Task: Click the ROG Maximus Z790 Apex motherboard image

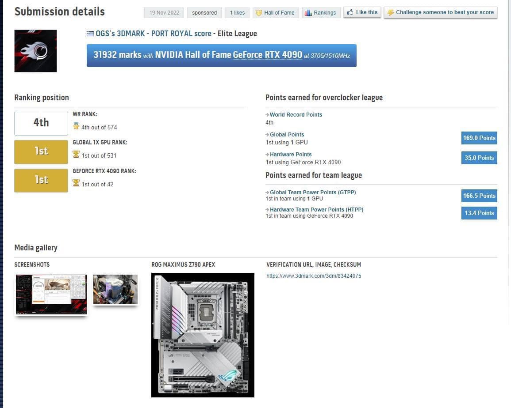Action: pos(203,335)
